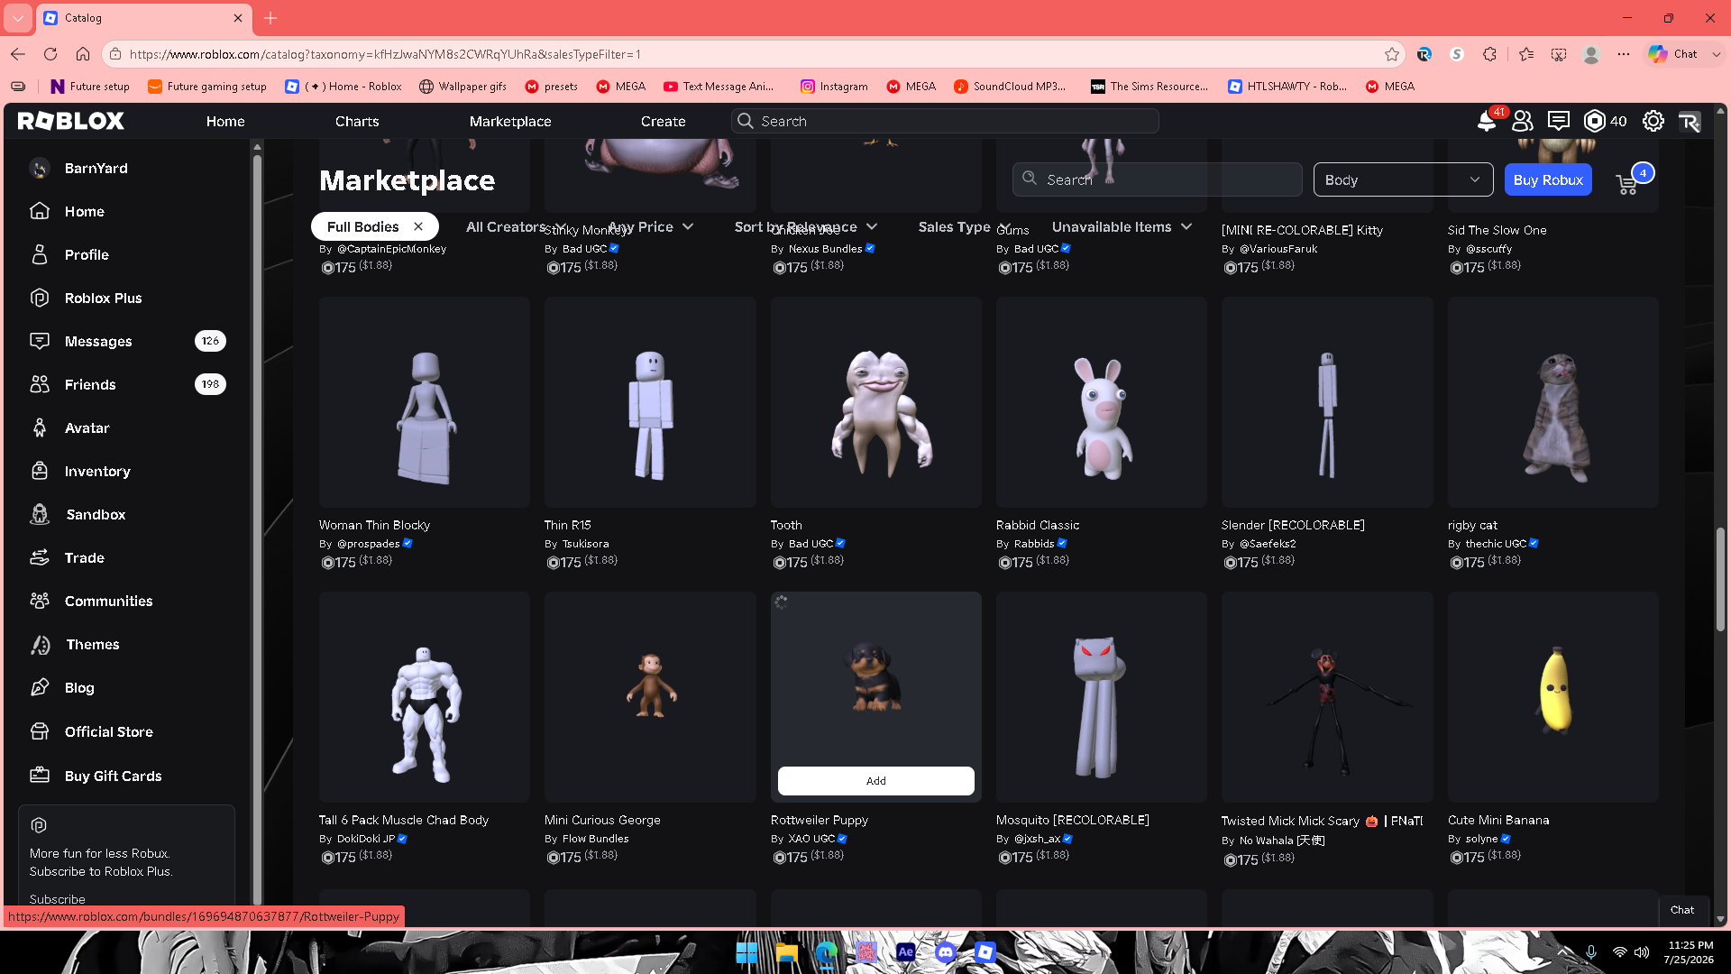Expand the Sales Type filter
The image size is (1731, 974).
pyautogui.click(x=964, y=226)
